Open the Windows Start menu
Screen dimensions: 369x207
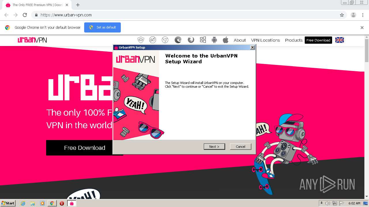[8, 203]
